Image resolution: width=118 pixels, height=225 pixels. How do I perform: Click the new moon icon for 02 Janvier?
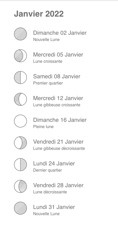20,34
